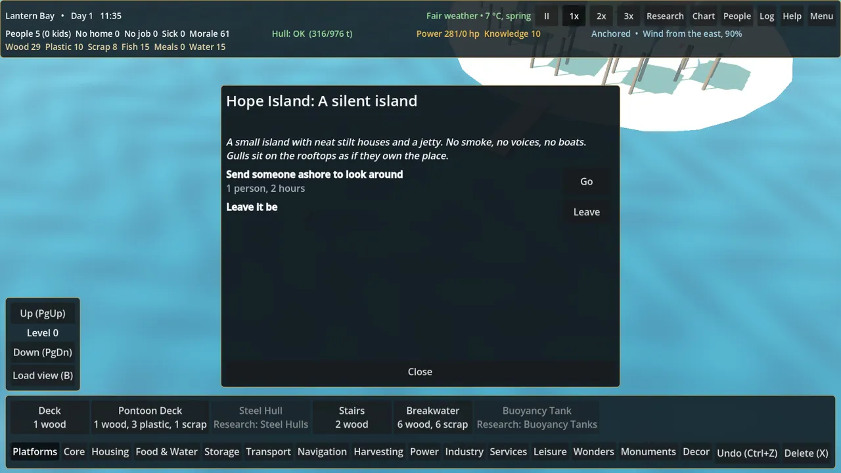Switch to the Harvesting category tab
The image size is (841, 473).
(x=378, y=452)
